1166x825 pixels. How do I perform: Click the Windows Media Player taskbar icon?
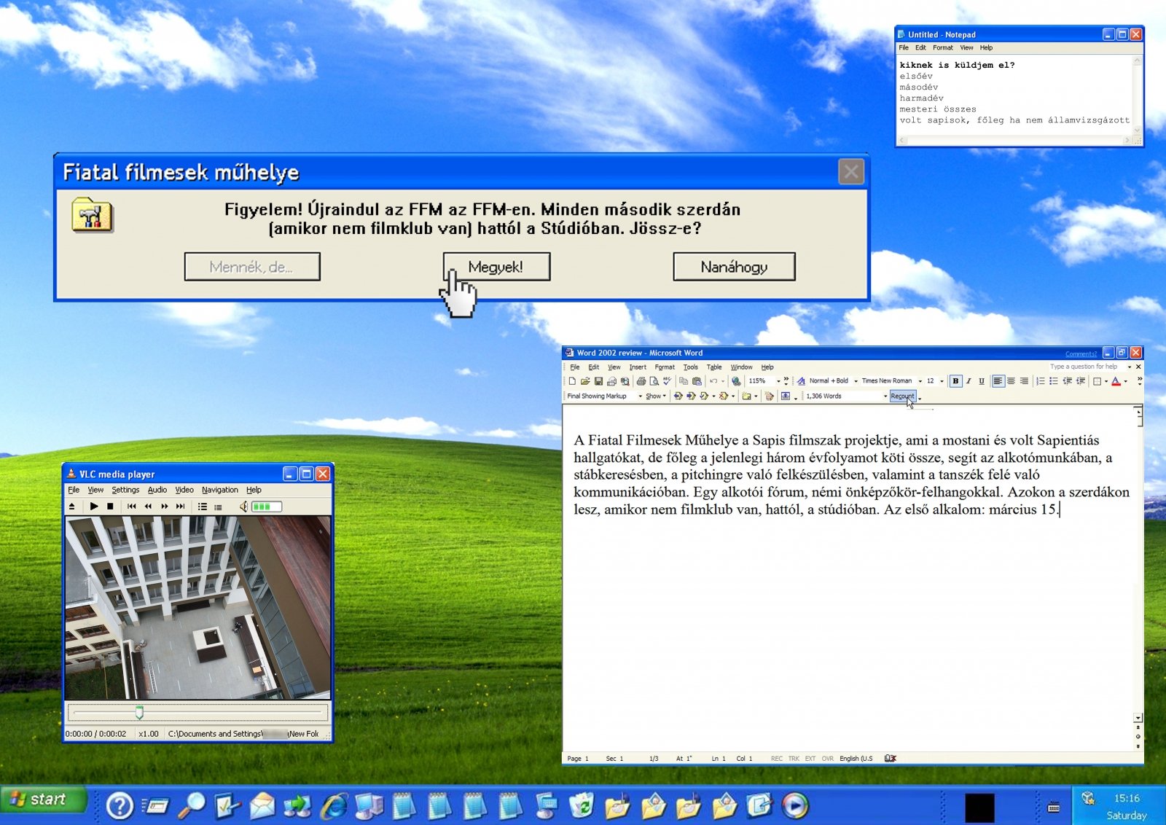795,806
